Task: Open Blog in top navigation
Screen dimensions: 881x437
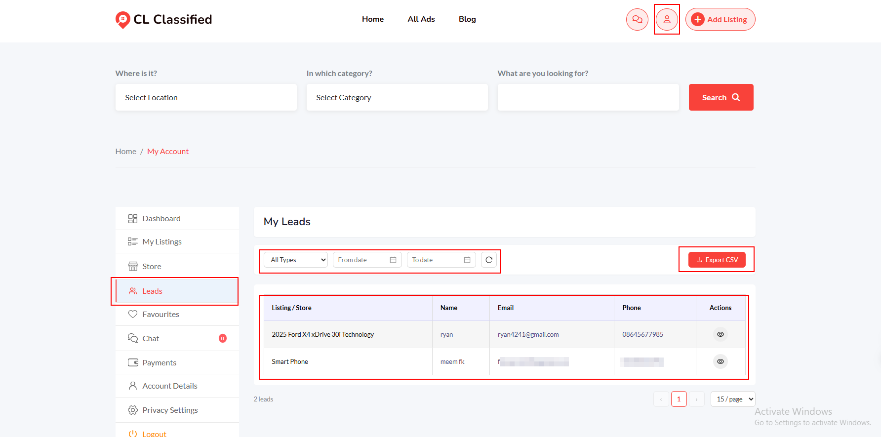Action: click(x=467, y=19)
